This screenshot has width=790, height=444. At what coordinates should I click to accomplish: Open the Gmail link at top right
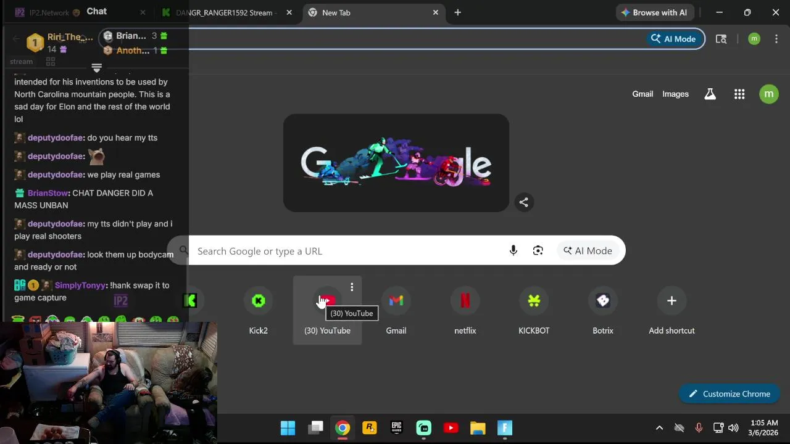tap(642, 94)
